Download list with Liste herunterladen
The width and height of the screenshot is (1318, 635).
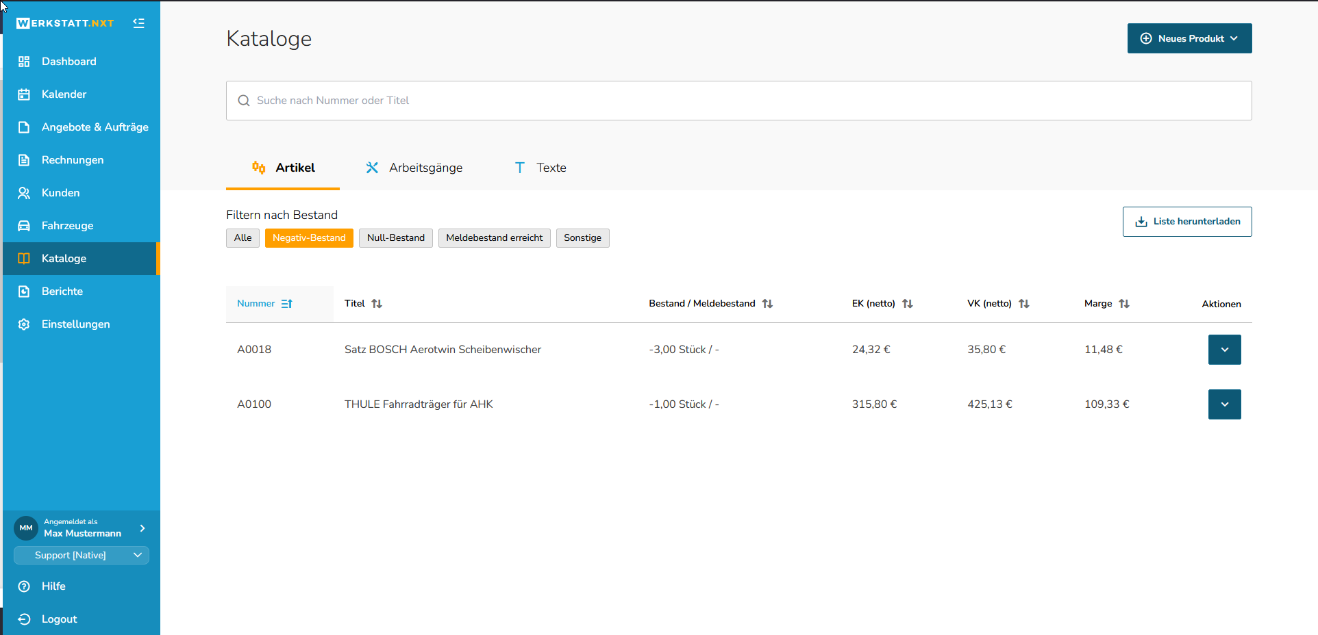pos(1187,222)
